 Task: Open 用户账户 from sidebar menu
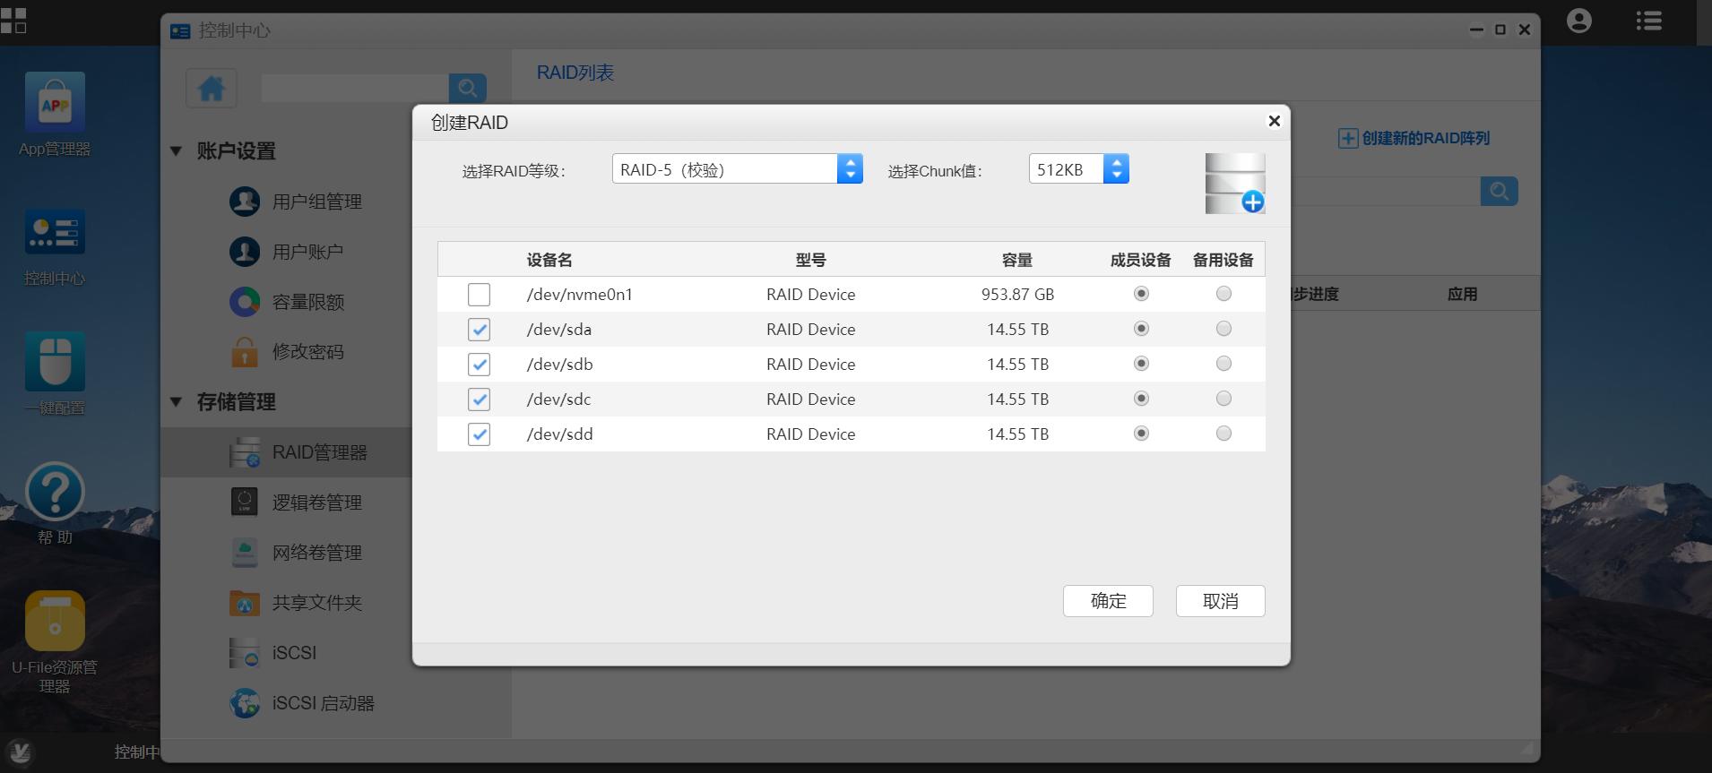pyautogui.click(x=308, y=252)
